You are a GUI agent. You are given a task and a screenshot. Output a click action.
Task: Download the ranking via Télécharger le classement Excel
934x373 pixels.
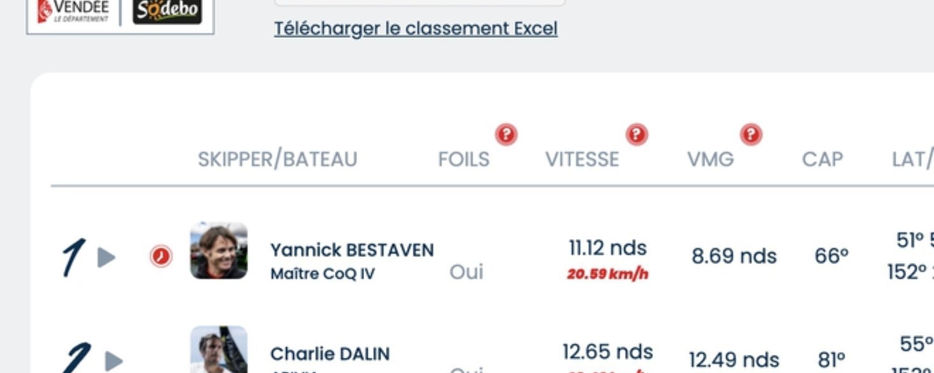coord(416,29)
